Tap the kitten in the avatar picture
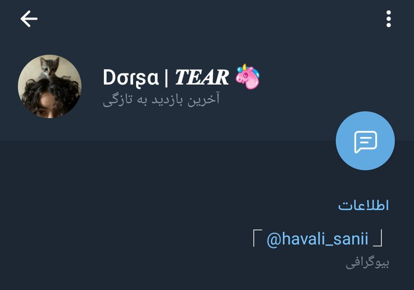Image resolution: width=414 pixels, height=290 pixels. [x=49, y=68]
